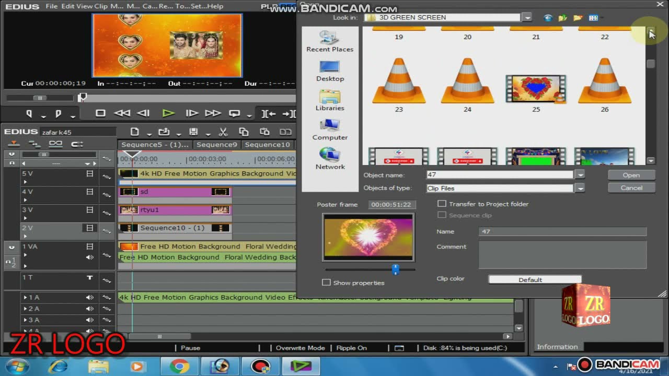Step back one frame in player
The image size is (669, 376).
143,113
